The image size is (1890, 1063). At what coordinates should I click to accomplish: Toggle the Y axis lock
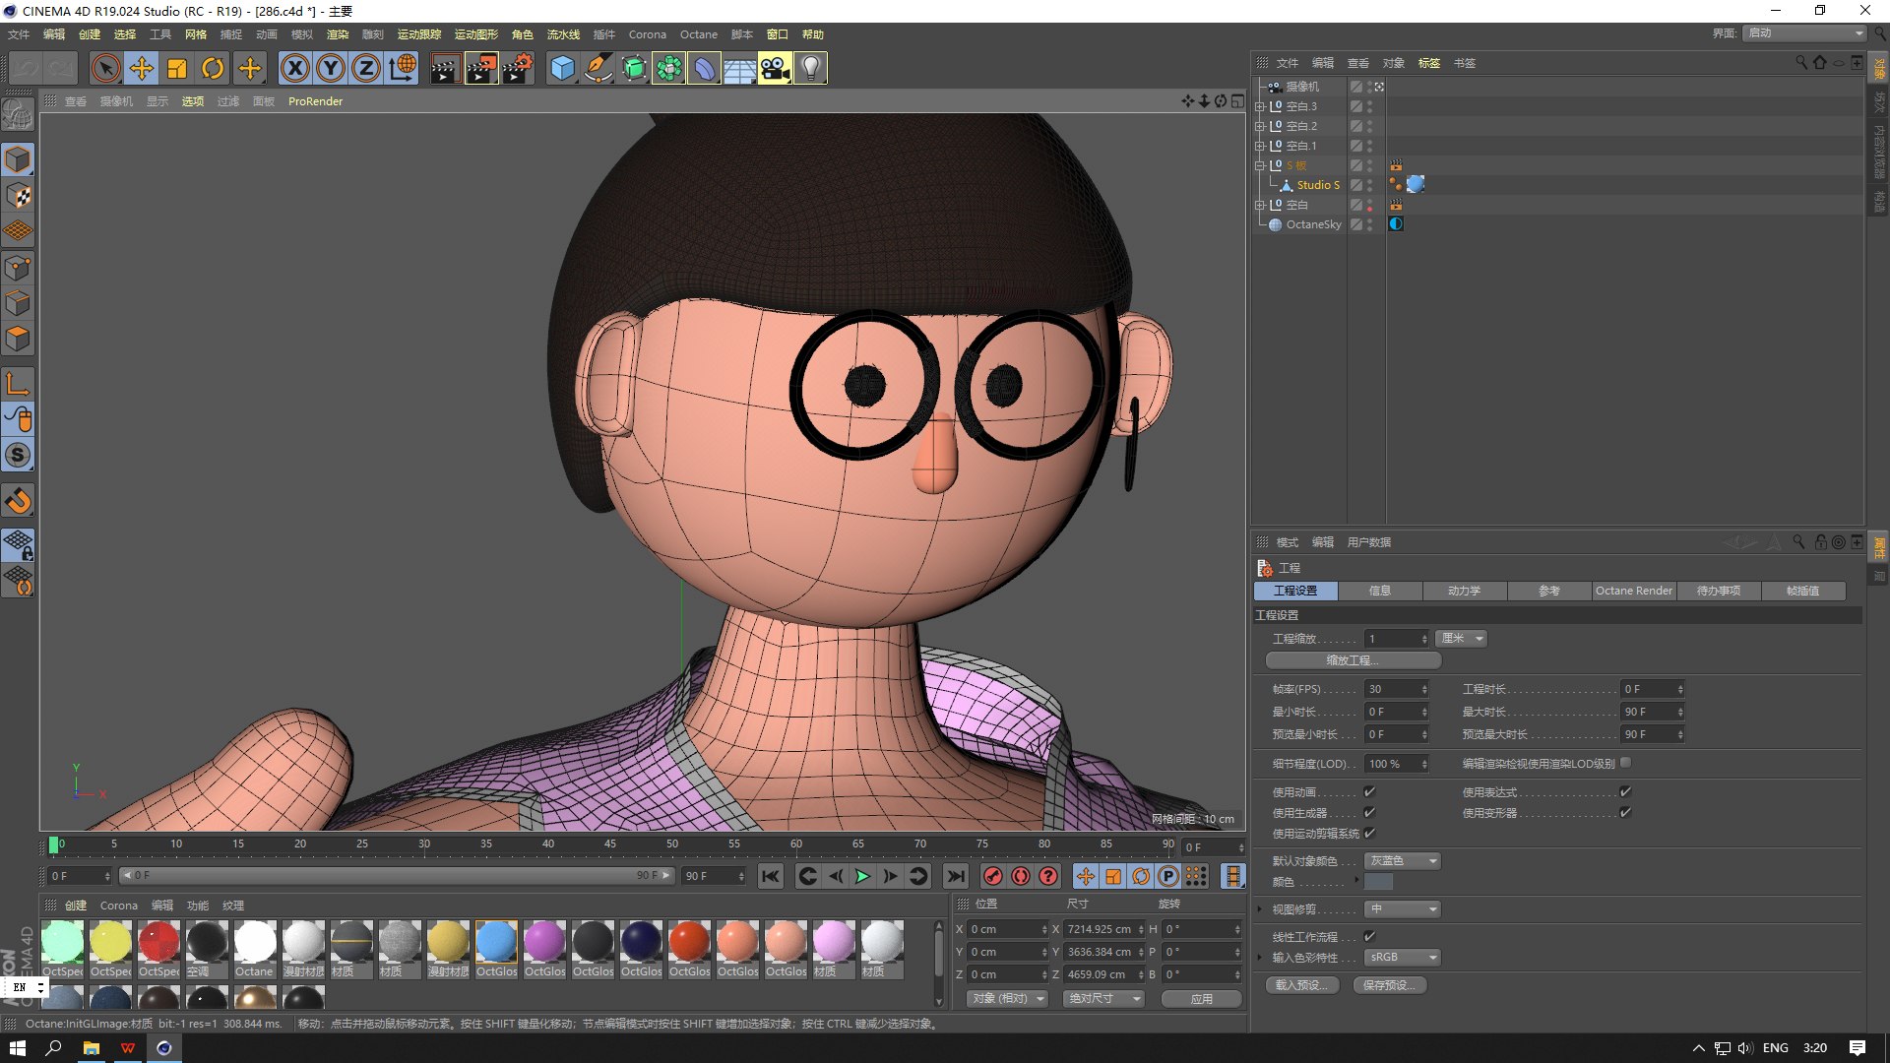click(331, 68)
